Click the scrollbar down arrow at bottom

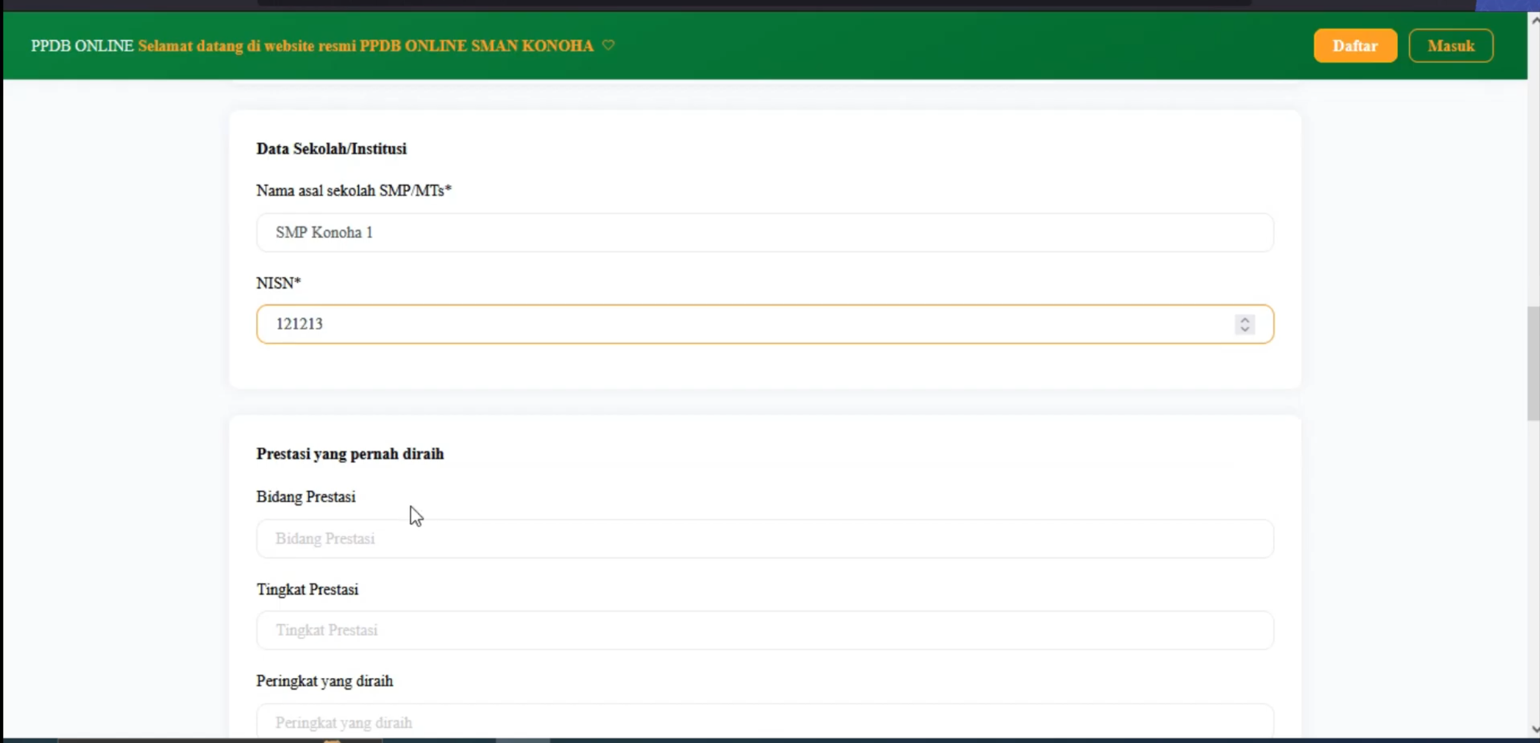[1534, 729]
